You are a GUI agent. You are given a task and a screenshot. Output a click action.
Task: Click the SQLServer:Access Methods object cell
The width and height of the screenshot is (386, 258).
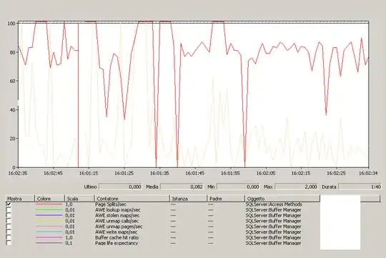274,204
